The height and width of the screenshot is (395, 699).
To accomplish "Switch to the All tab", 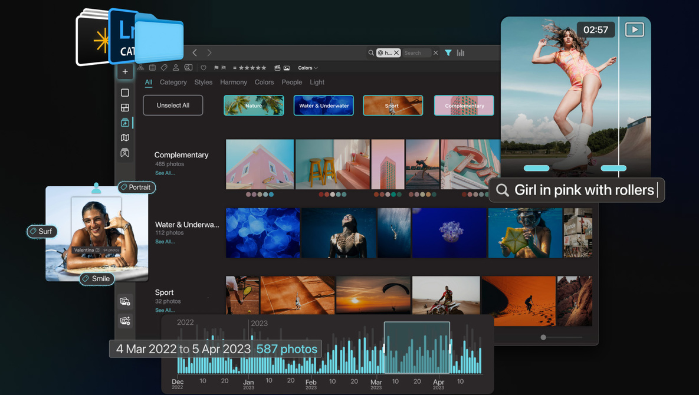I will tap(149, 82).
